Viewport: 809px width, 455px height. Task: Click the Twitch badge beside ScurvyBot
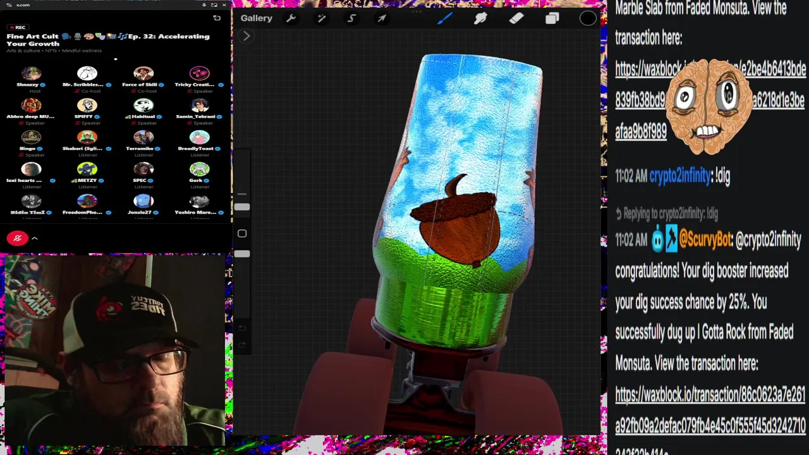(x=671, y=240)
